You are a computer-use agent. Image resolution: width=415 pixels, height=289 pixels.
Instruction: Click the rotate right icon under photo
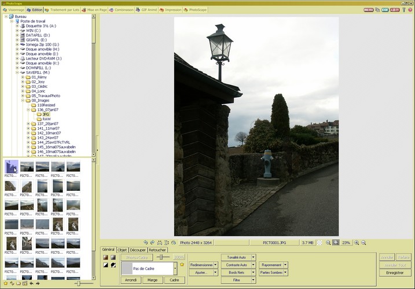(x=153, y=242)
